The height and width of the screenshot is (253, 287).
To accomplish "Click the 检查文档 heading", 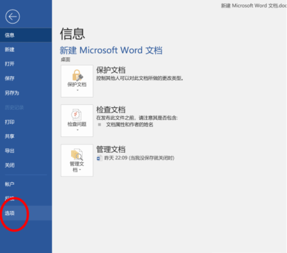I will coord(111,110).
